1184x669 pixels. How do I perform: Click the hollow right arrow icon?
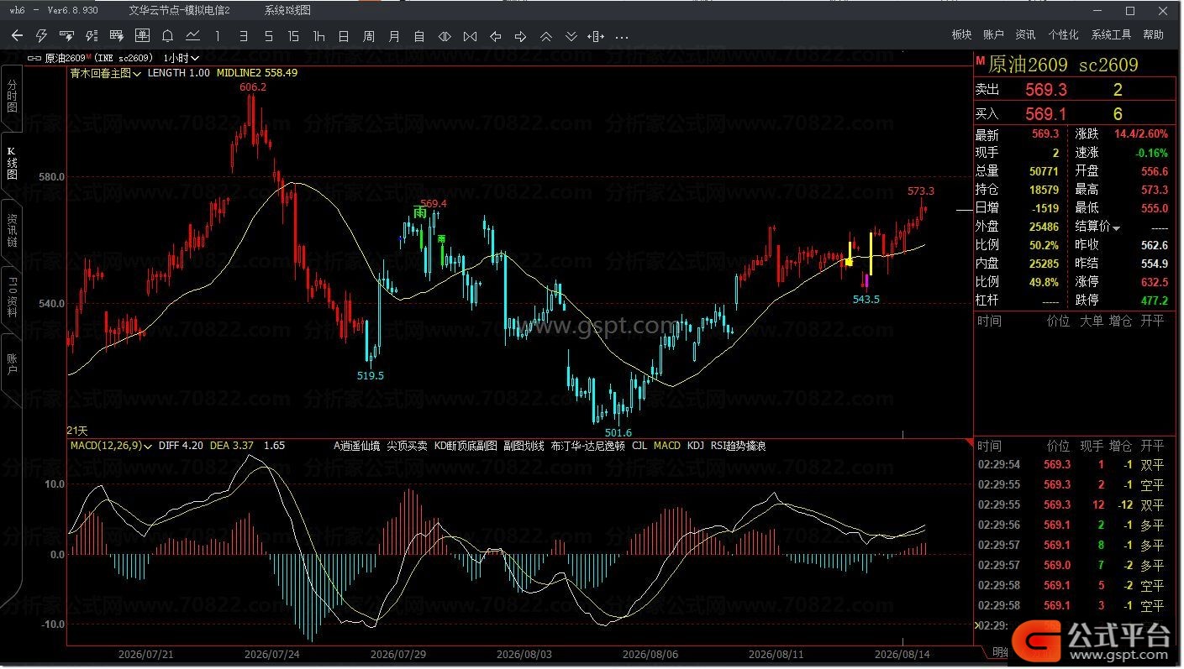(x=520, y=36)
